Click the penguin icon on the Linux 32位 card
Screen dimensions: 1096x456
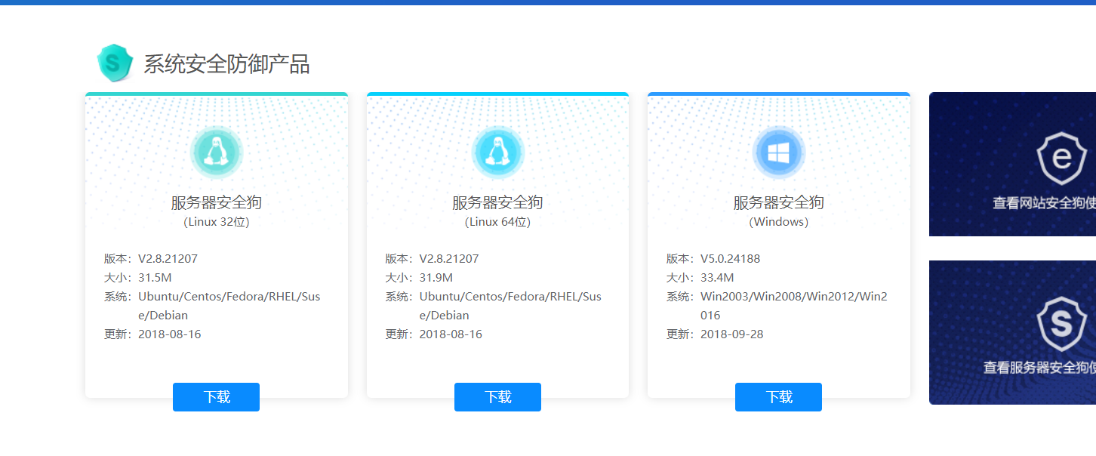click(217, 153)
